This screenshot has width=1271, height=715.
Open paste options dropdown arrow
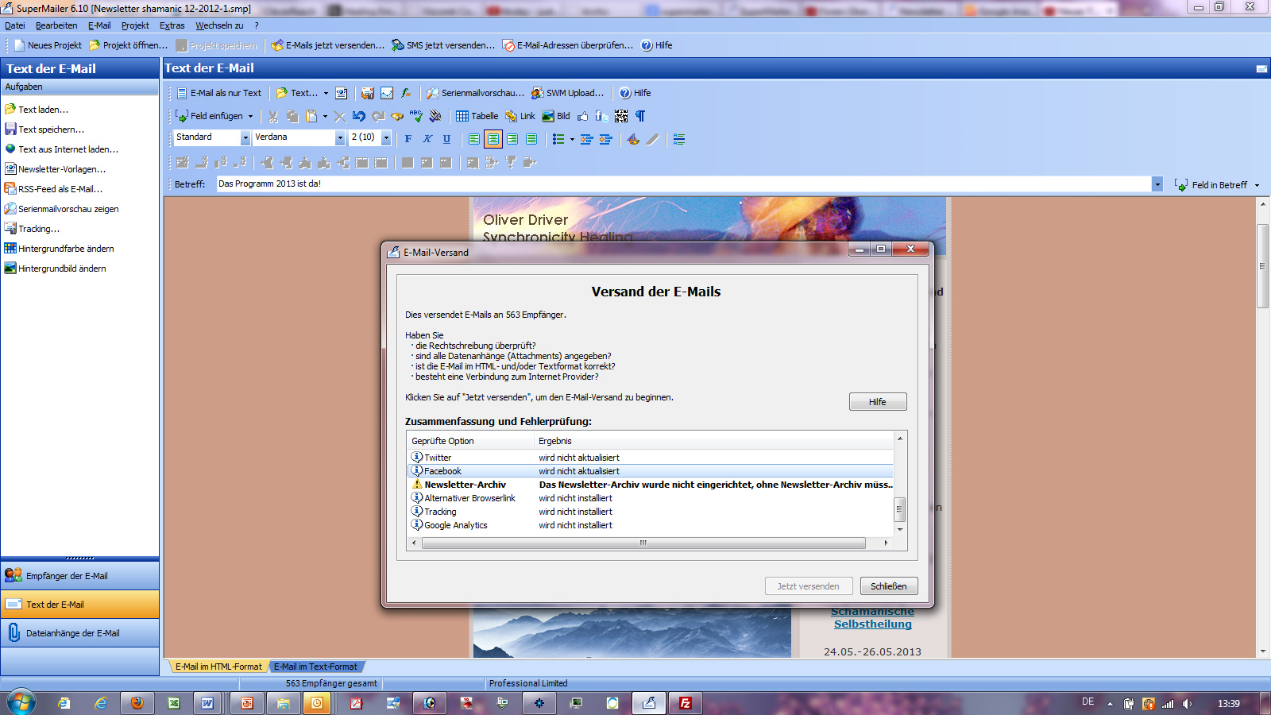pyautogui.click(x=325, y=117)
